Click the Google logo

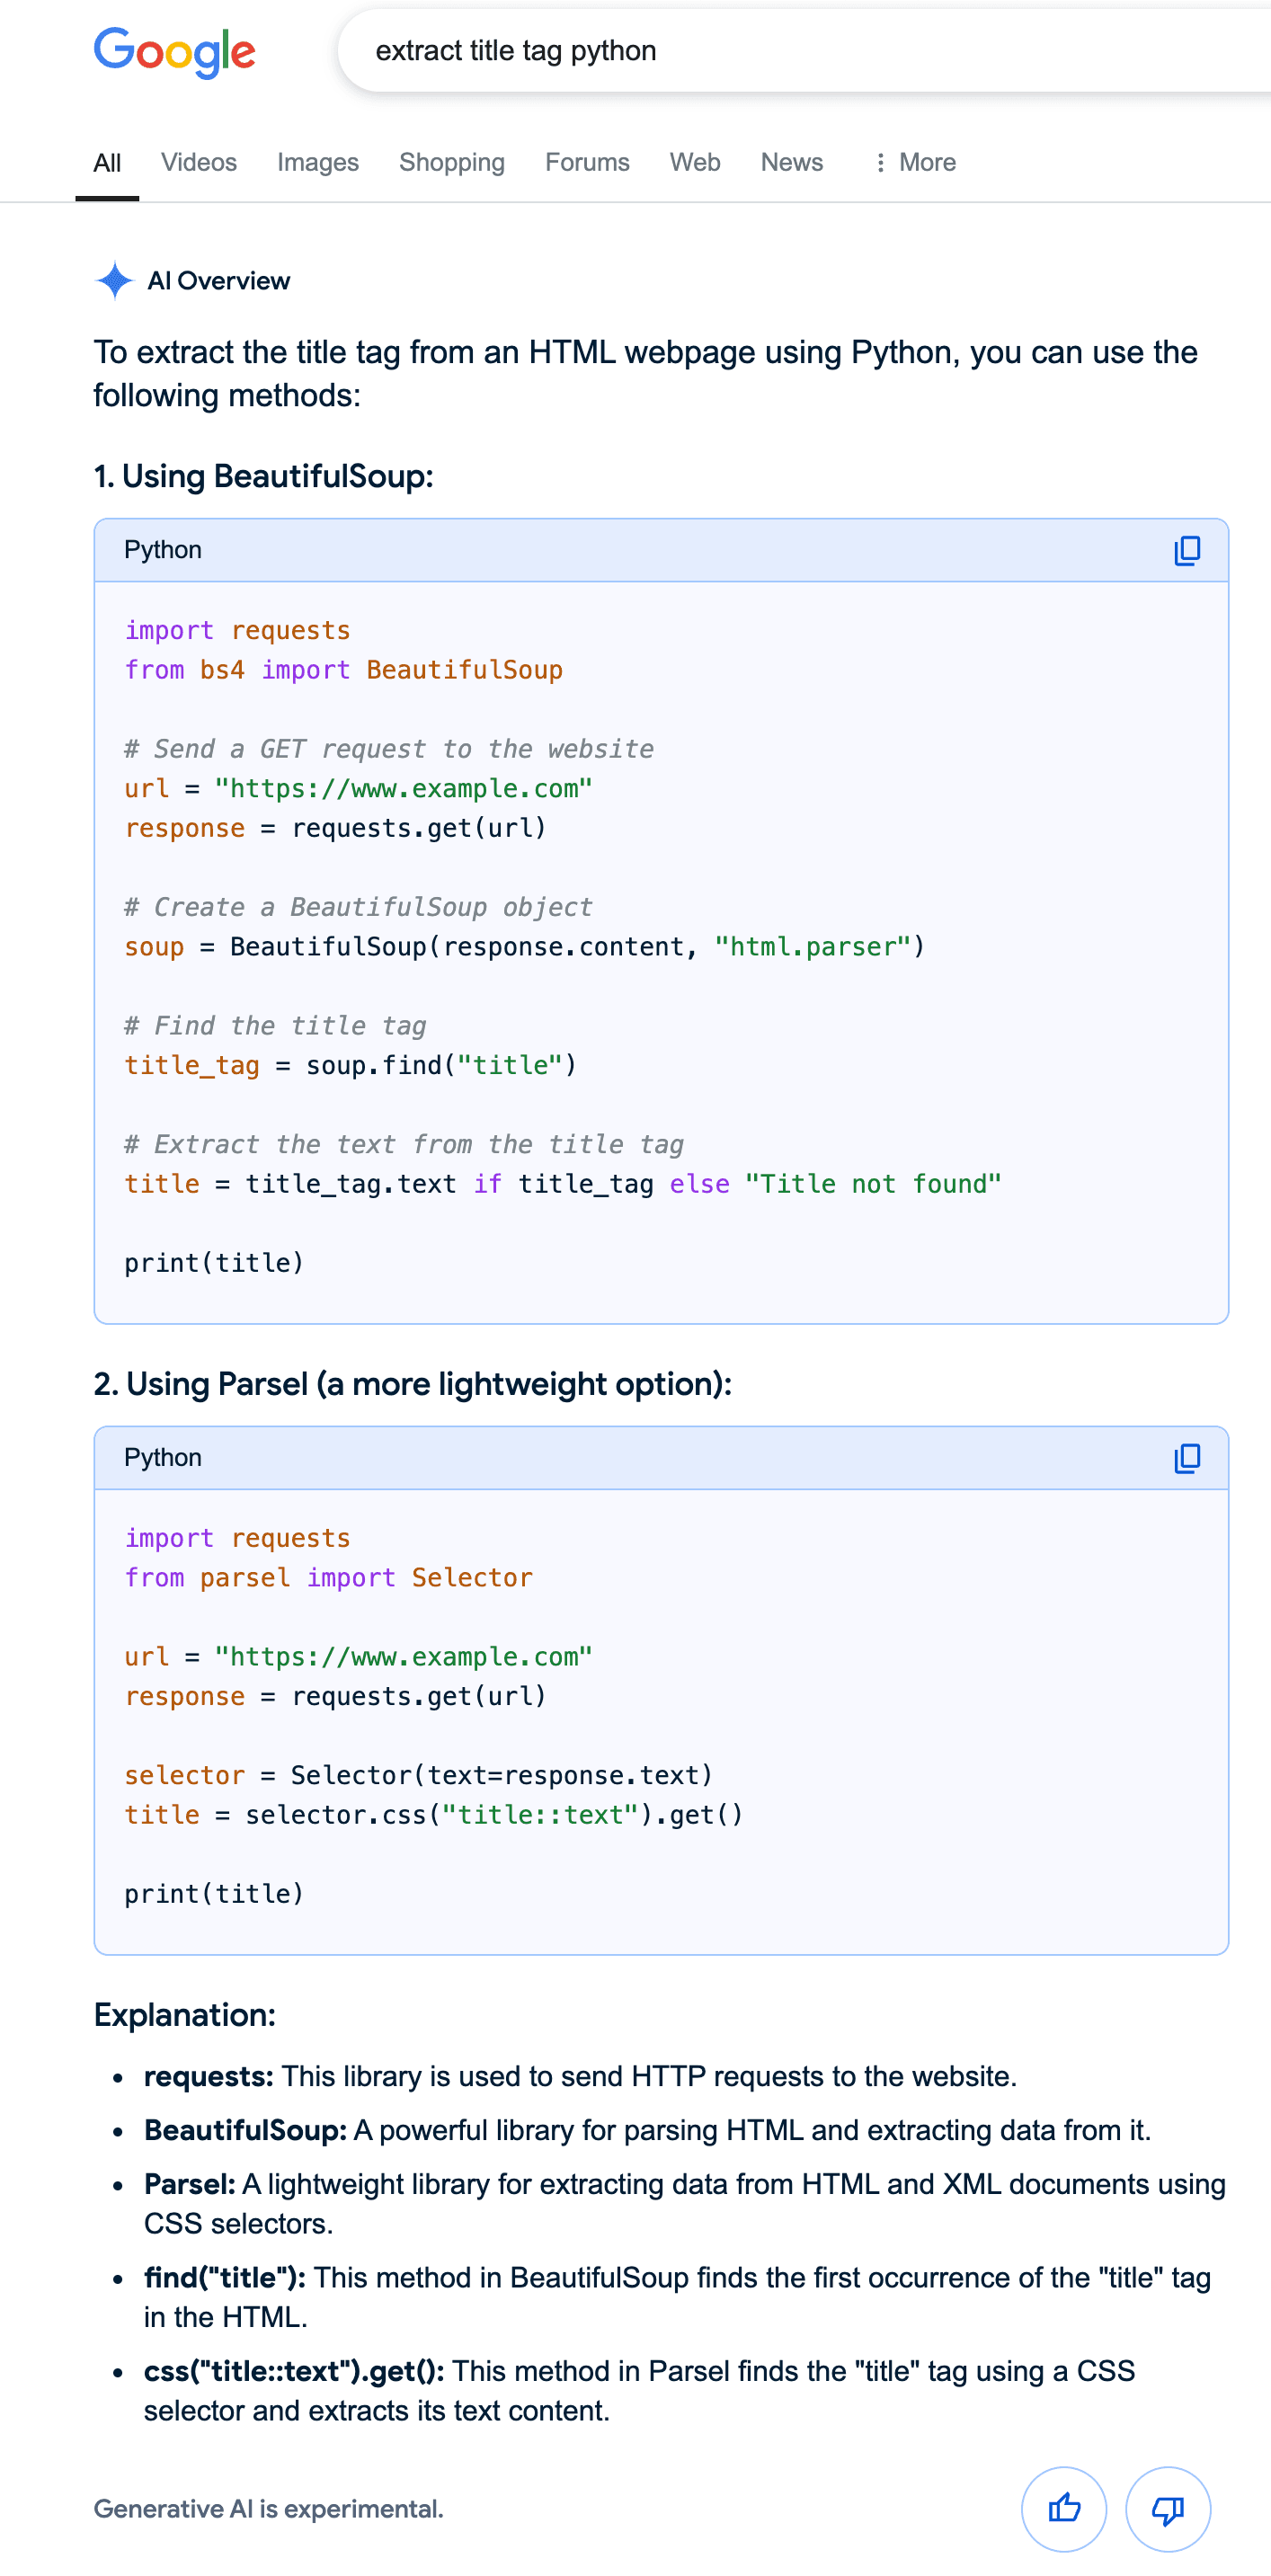(174, 51)
